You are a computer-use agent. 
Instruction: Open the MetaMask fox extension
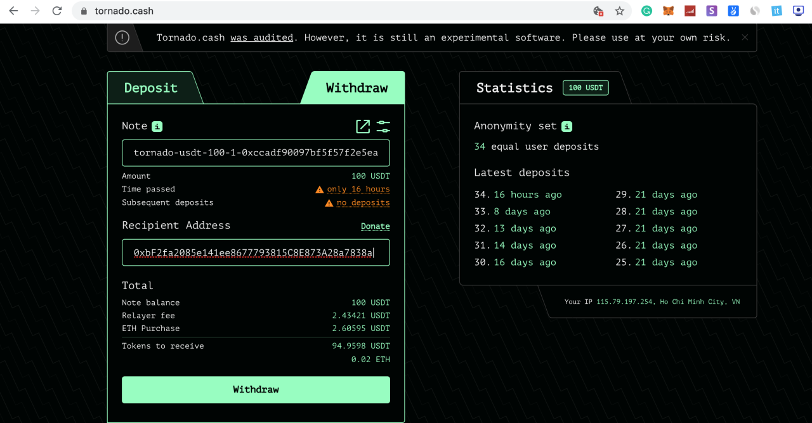click(x=669, y=11)
